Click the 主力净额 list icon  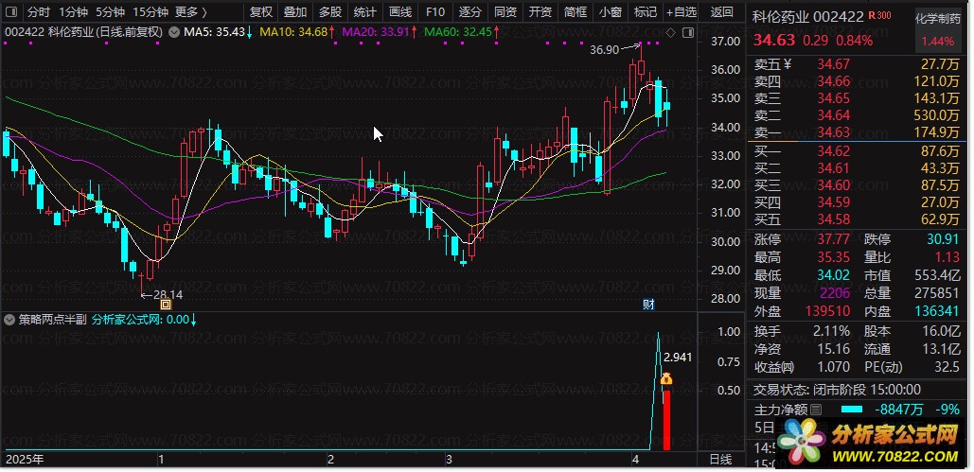[816, 410]
